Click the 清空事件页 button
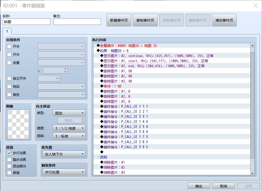The width and height of the screenshot is (262, 191). tap(224, 20)
